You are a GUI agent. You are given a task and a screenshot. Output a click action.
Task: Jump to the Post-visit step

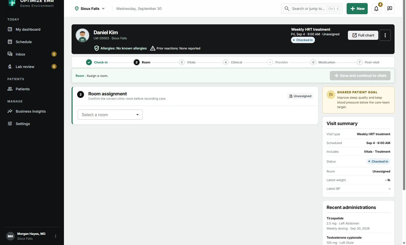coord(368,62)
